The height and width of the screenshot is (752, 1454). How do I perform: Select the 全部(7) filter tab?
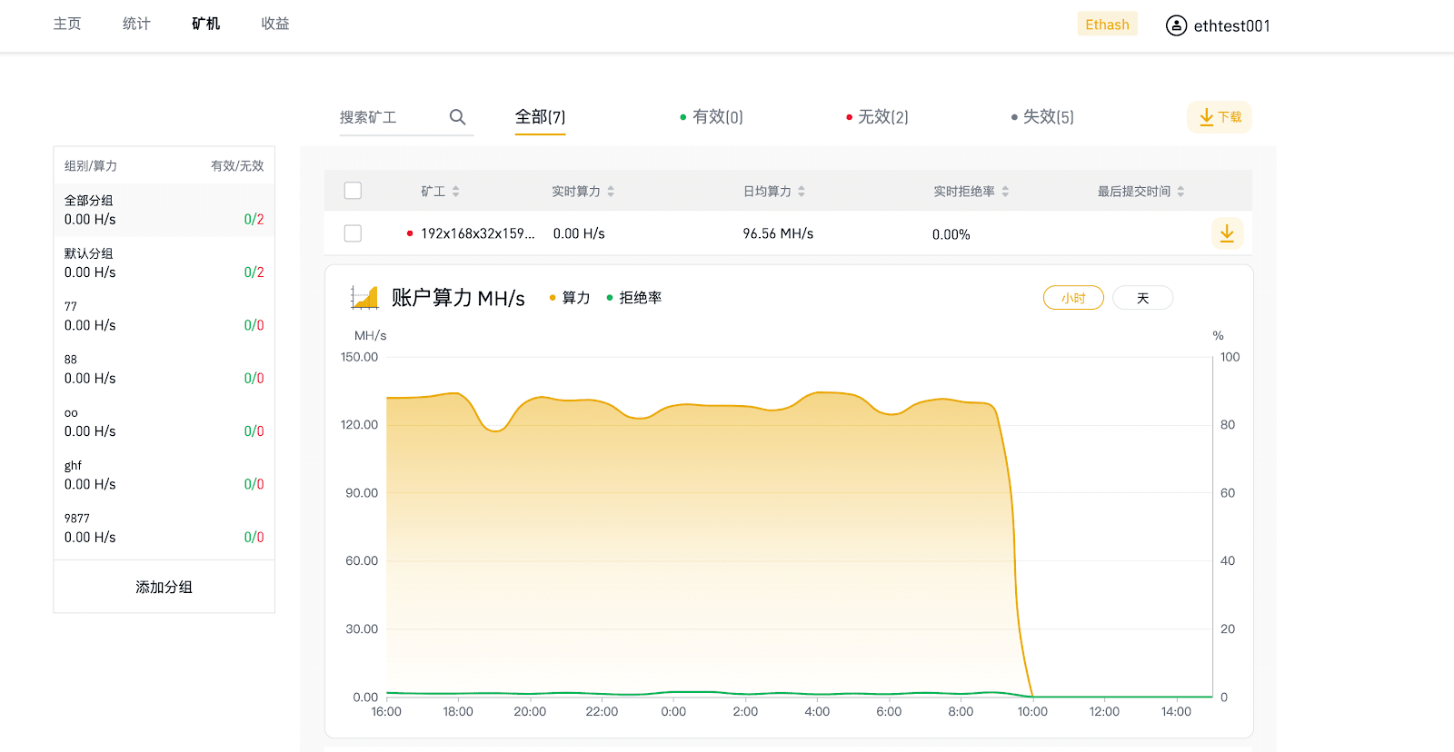(x=540, y=117)
